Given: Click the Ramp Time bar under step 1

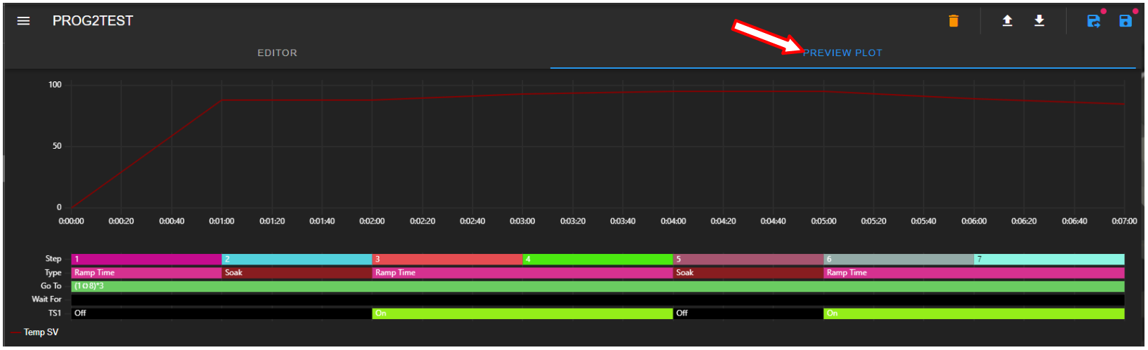Looking at the screenshot, I should 147,273.
